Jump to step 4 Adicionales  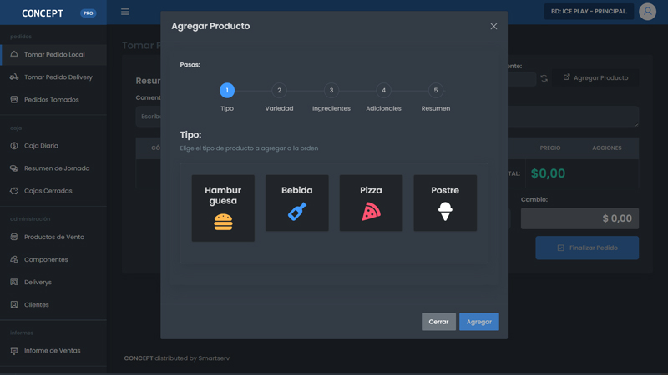383,90
